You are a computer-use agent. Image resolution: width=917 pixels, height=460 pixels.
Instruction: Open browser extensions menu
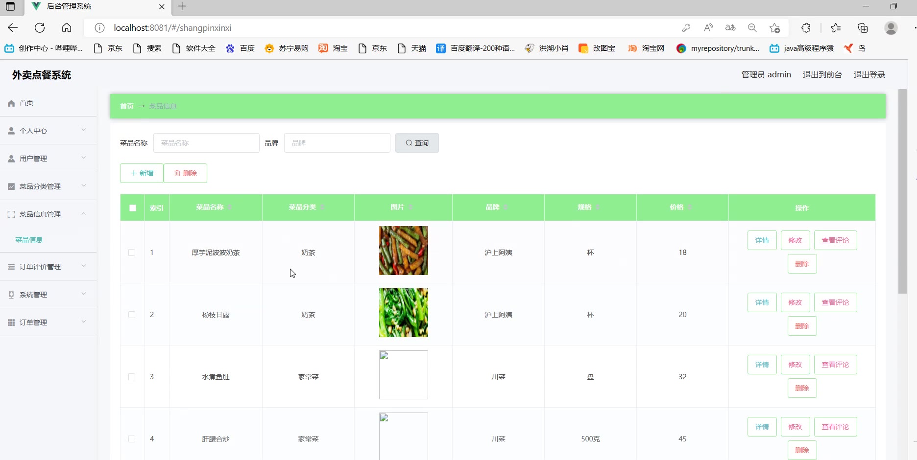806,28
